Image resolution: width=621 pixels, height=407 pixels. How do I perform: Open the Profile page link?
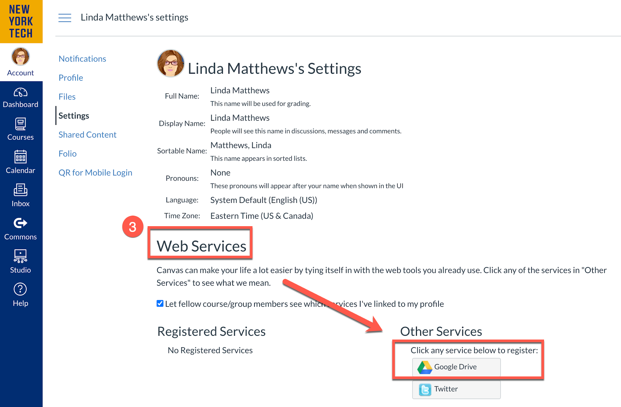71,78
